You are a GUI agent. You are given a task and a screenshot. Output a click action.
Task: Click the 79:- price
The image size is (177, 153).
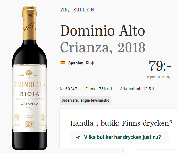point(160,66)
